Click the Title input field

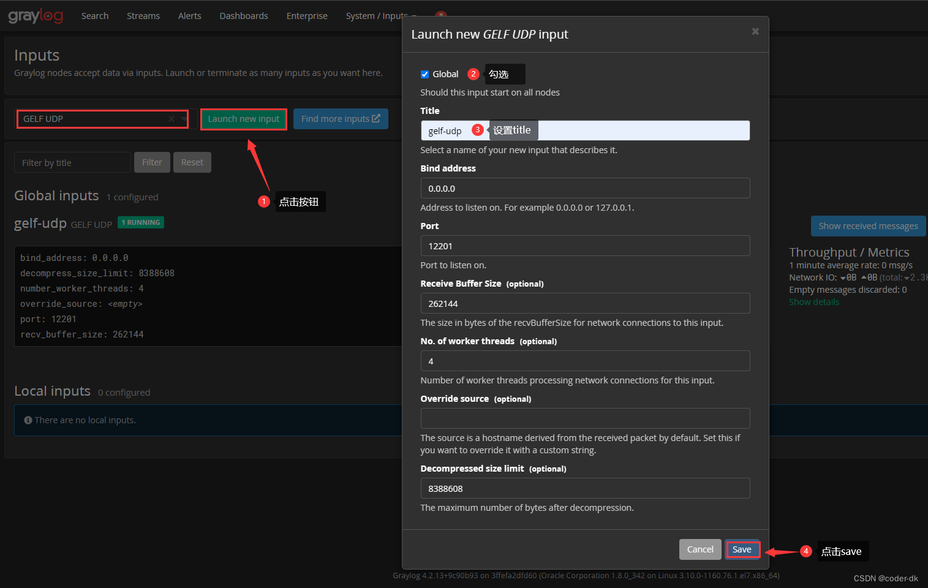pyautogui.click(x=585, y=130)
